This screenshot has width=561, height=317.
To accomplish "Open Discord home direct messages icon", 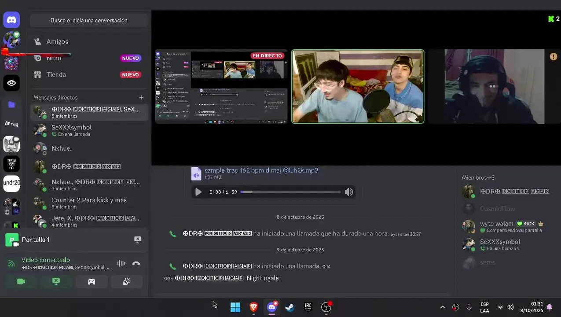I will pos(11,20).
